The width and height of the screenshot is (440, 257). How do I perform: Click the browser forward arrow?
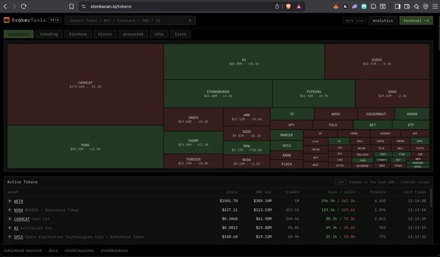click(14, 6)
